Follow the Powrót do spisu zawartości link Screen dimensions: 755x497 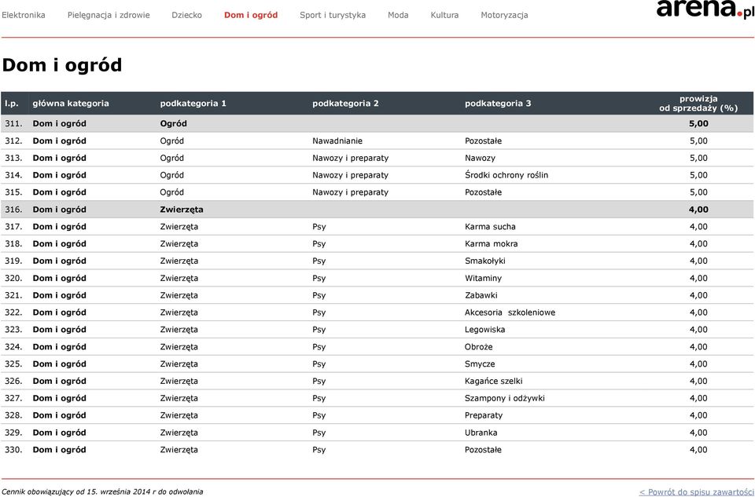(696, 492)
